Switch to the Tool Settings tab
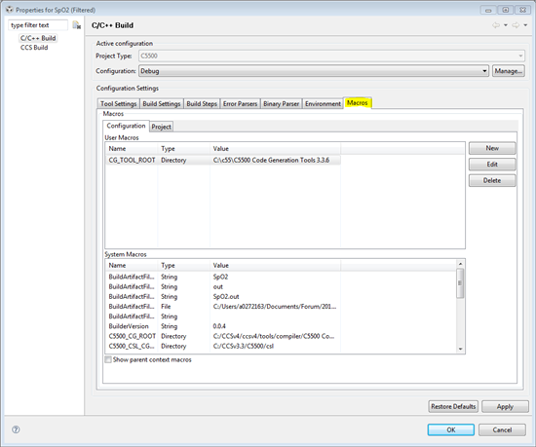 [118, 104]
